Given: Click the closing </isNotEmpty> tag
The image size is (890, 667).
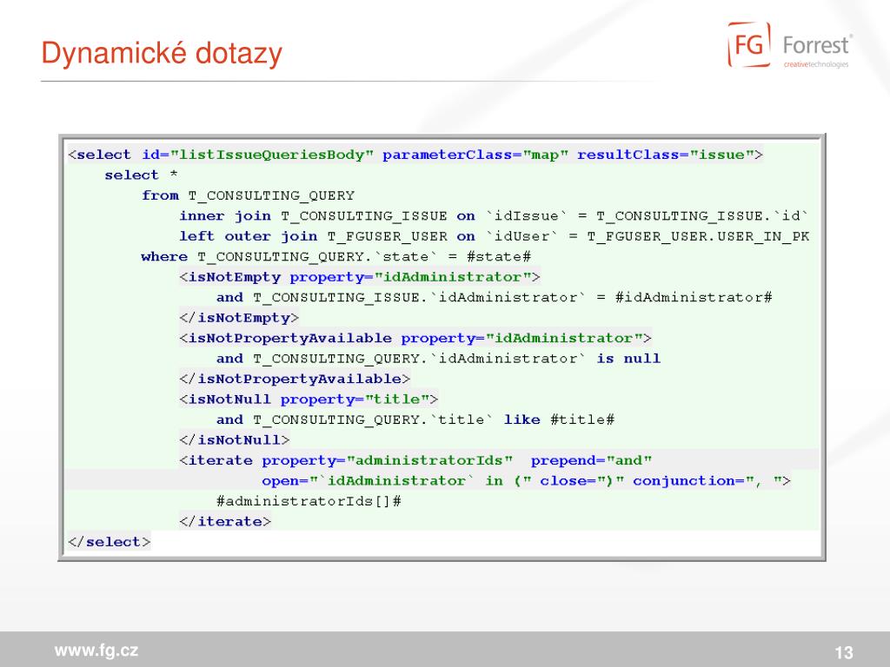Looking at the screenshot, I should pos(239,318).
